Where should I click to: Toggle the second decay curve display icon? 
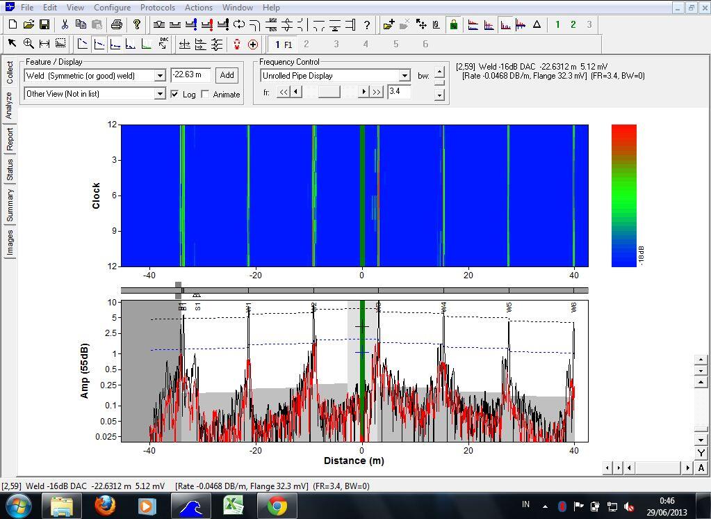(99, 44)
